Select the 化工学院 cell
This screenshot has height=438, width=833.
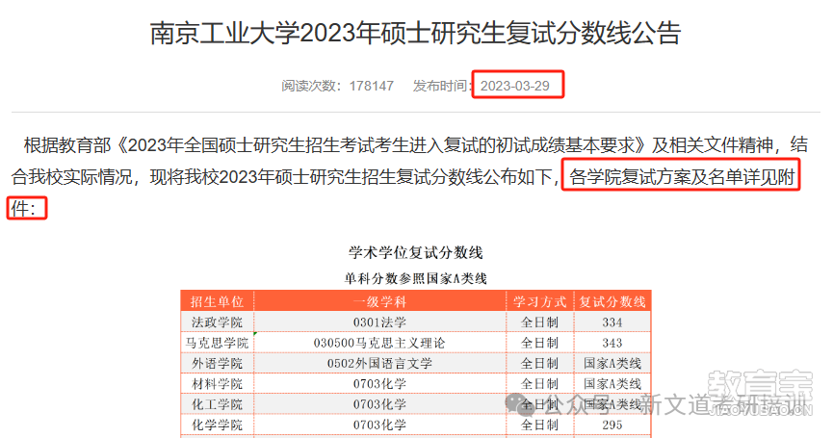pyautogui.click(x=217, y=404)
